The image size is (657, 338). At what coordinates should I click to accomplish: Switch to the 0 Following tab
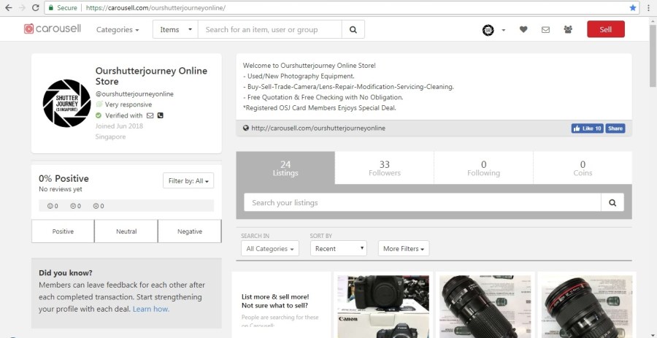(483, 168)
